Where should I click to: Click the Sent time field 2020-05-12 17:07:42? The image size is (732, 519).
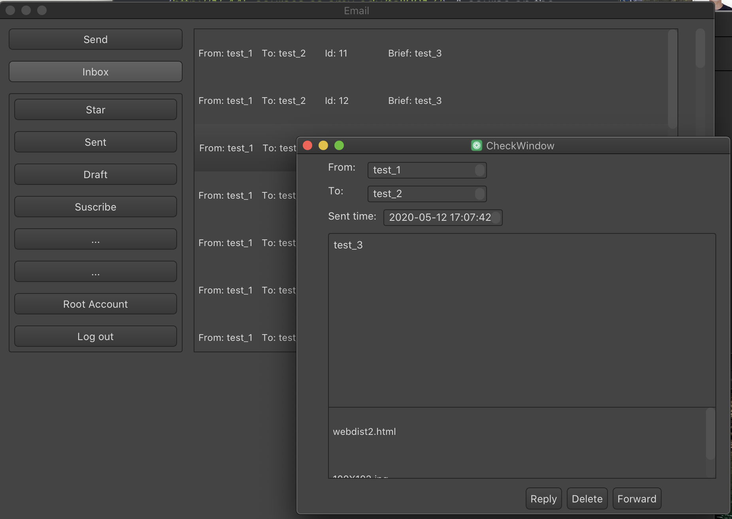pyautogui.click(x=443, y=218)
